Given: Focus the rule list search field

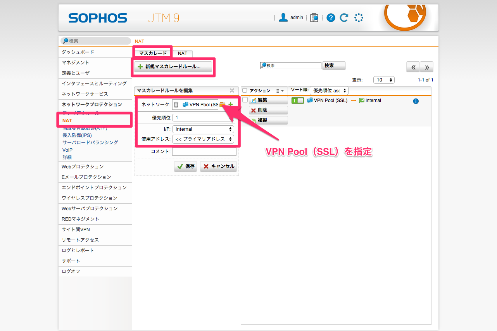Looking at the screenshot, I should (291, 66).
